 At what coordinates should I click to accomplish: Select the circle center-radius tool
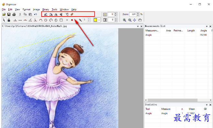tap(56, 20)
